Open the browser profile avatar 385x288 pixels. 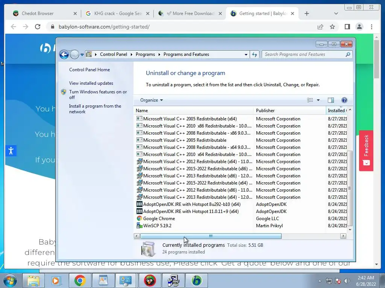(359, 27)
